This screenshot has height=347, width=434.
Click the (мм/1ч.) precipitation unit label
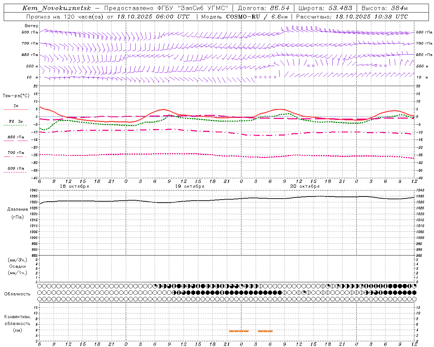click(x=18, y=273)
